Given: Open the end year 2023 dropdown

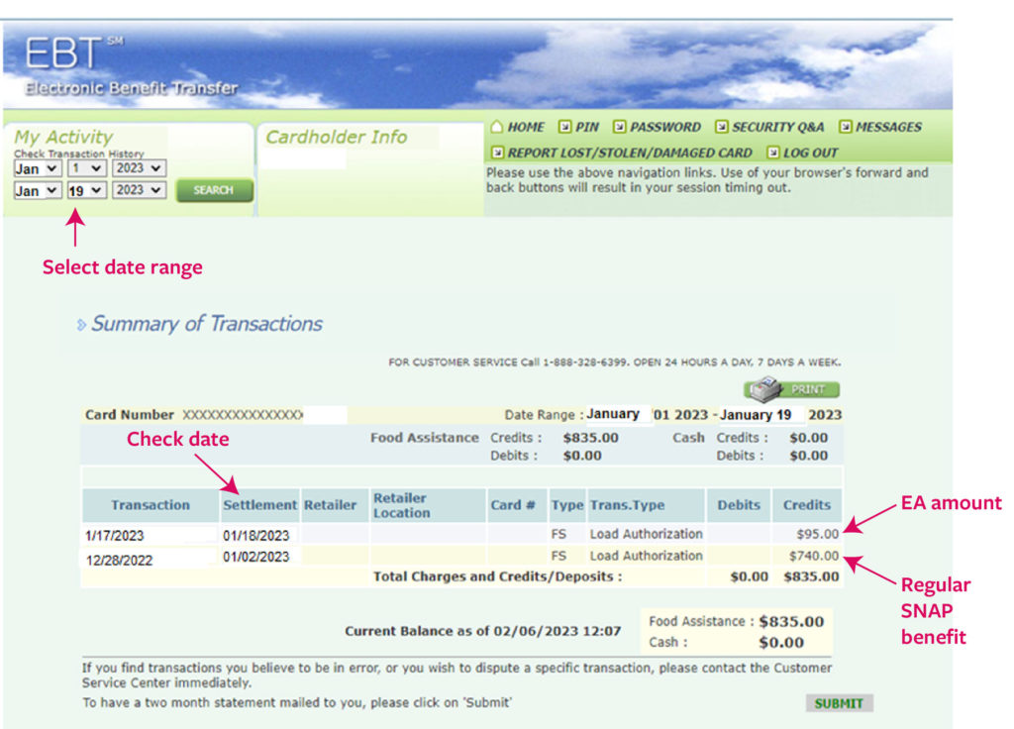Looking at the screenshot, I should pos(139,190).
